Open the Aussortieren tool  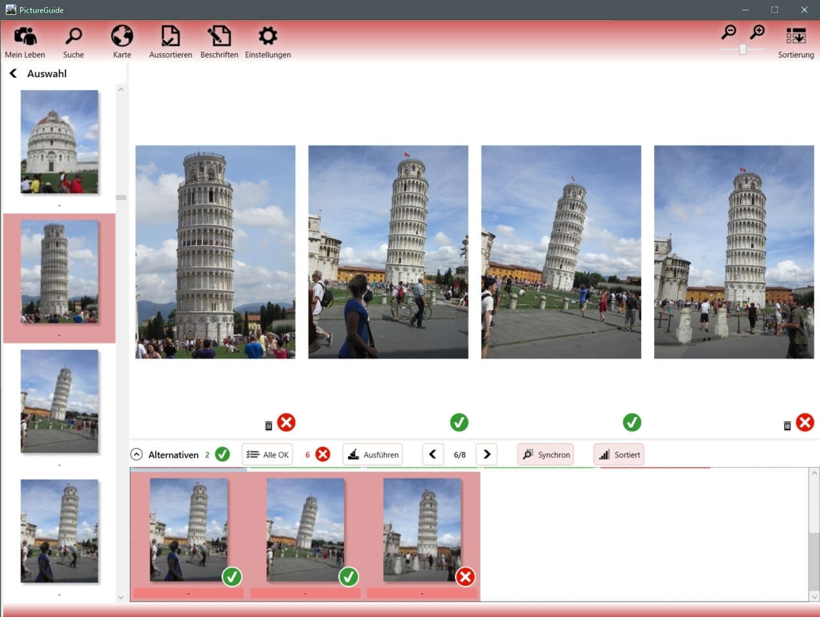click(170, 42)
